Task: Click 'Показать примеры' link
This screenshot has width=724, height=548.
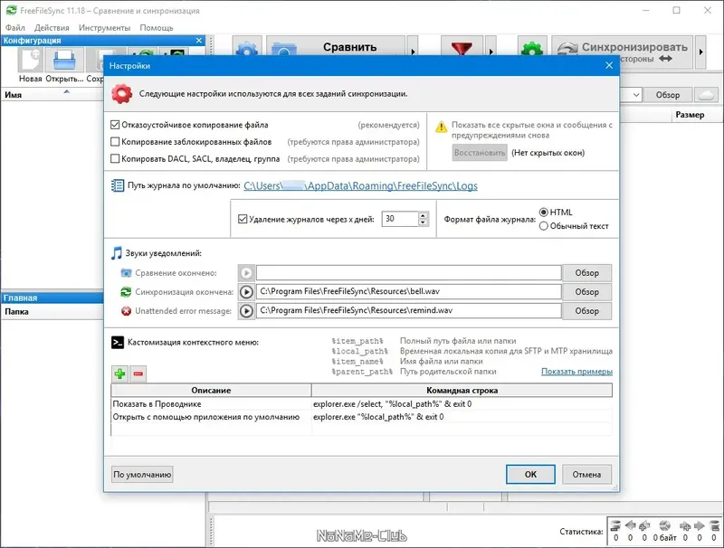Action: point(576,372)
